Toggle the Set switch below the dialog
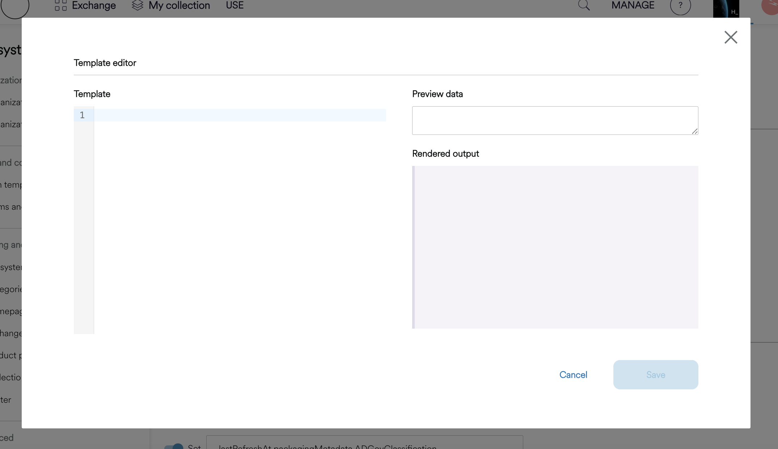Screen dimensions: 778x449 (x=174, y=446)
